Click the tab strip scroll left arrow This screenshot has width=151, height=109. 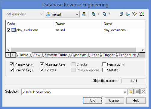(x=8, y=55)
